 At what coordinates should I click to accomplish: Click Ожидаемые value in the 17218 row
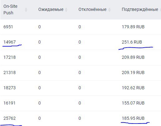pyautogui.click(x=40, y=57)
